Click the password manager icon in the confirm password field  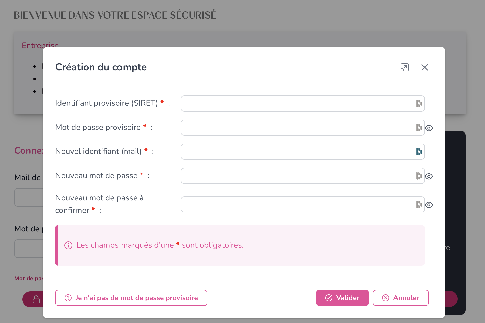coord(419,204)
